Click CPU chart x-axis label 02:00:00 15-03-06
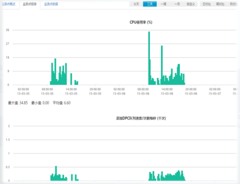Image resolution: width=240 pixels, height=184 pixels. click(x=119, y=92)
